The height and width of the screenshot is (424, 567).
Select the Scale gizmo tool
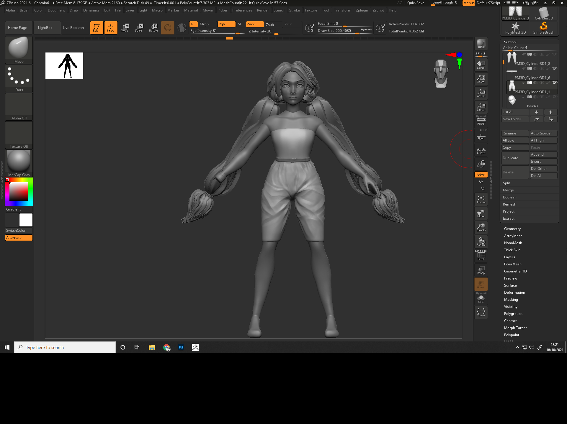pyautogui.click(x=138, y=27)
